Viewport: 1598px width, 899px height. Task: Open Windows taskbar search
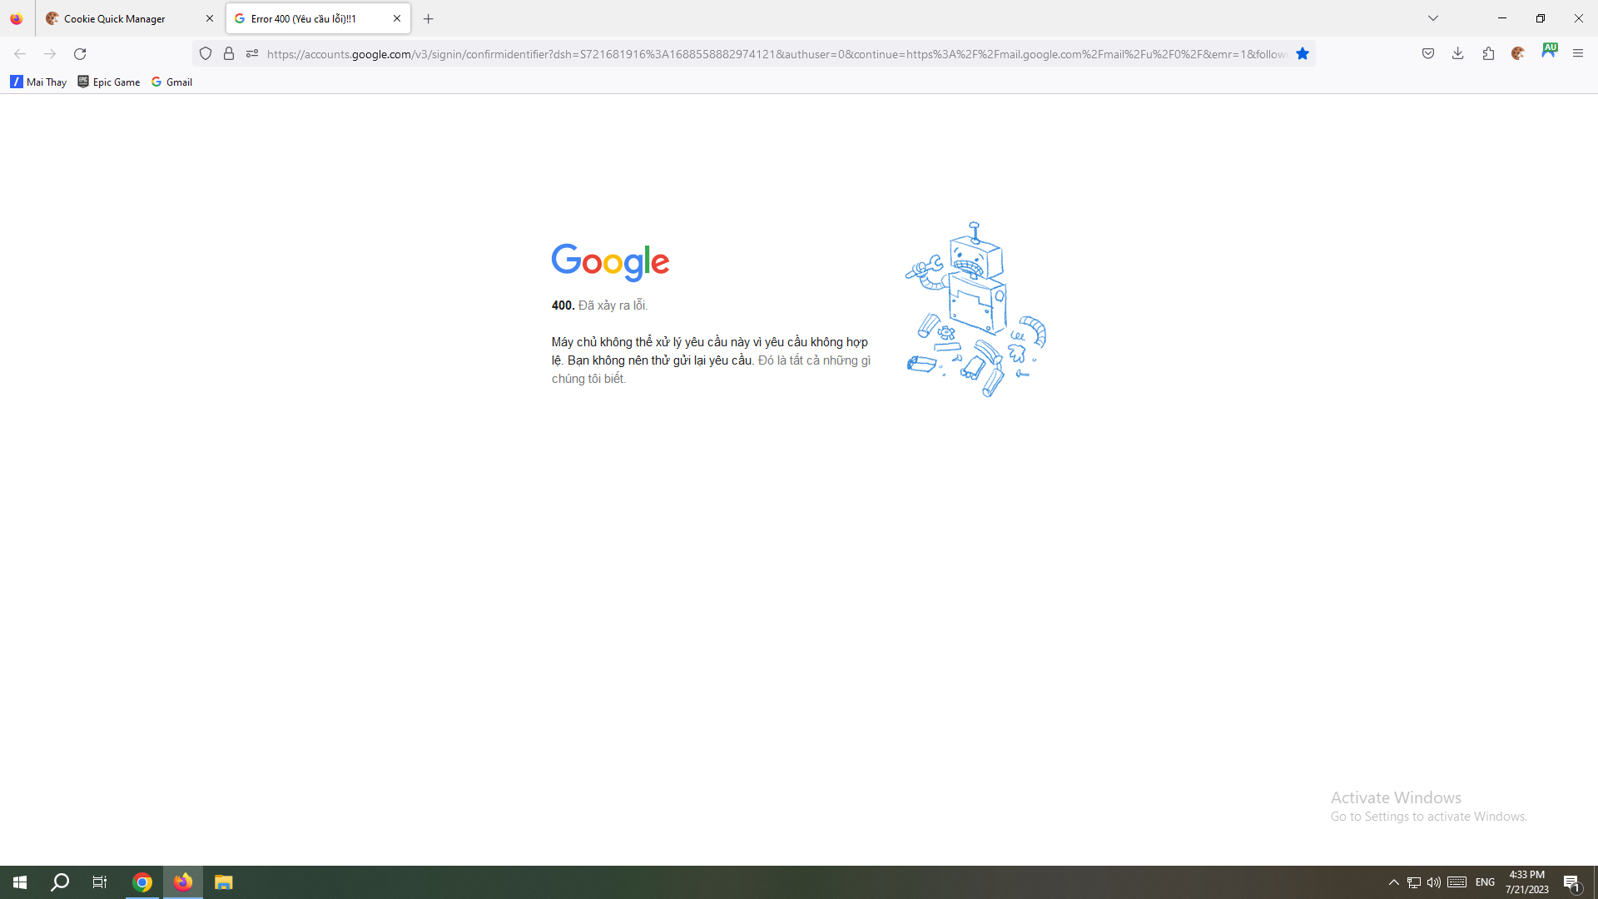[x=60, y=882]
